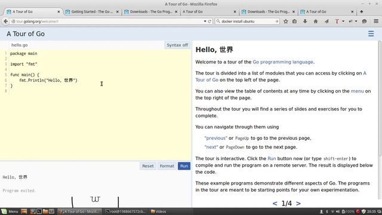Click the menu link in the text
382x215 pixels.
point(357,91)
